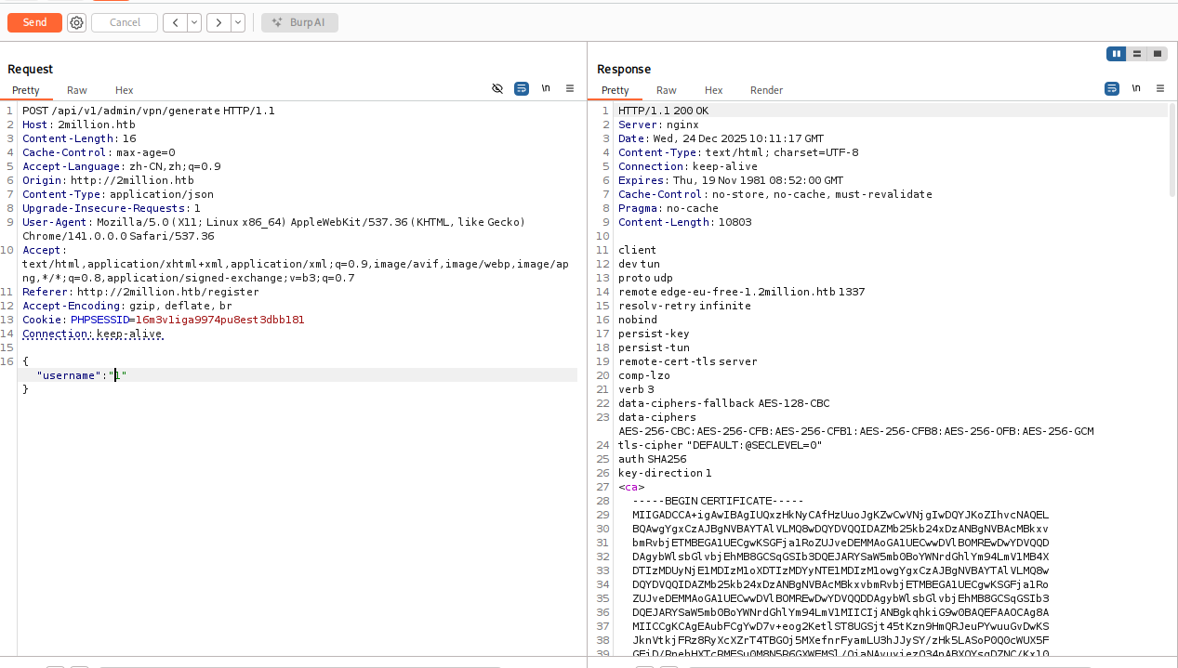Expand the back history dropdown arrow

(x=193, y=22)
